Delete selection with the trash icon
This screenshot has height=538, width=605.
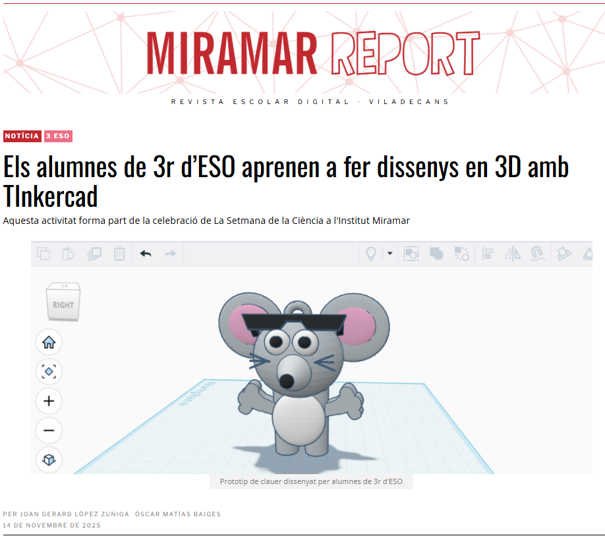[119, 254]
